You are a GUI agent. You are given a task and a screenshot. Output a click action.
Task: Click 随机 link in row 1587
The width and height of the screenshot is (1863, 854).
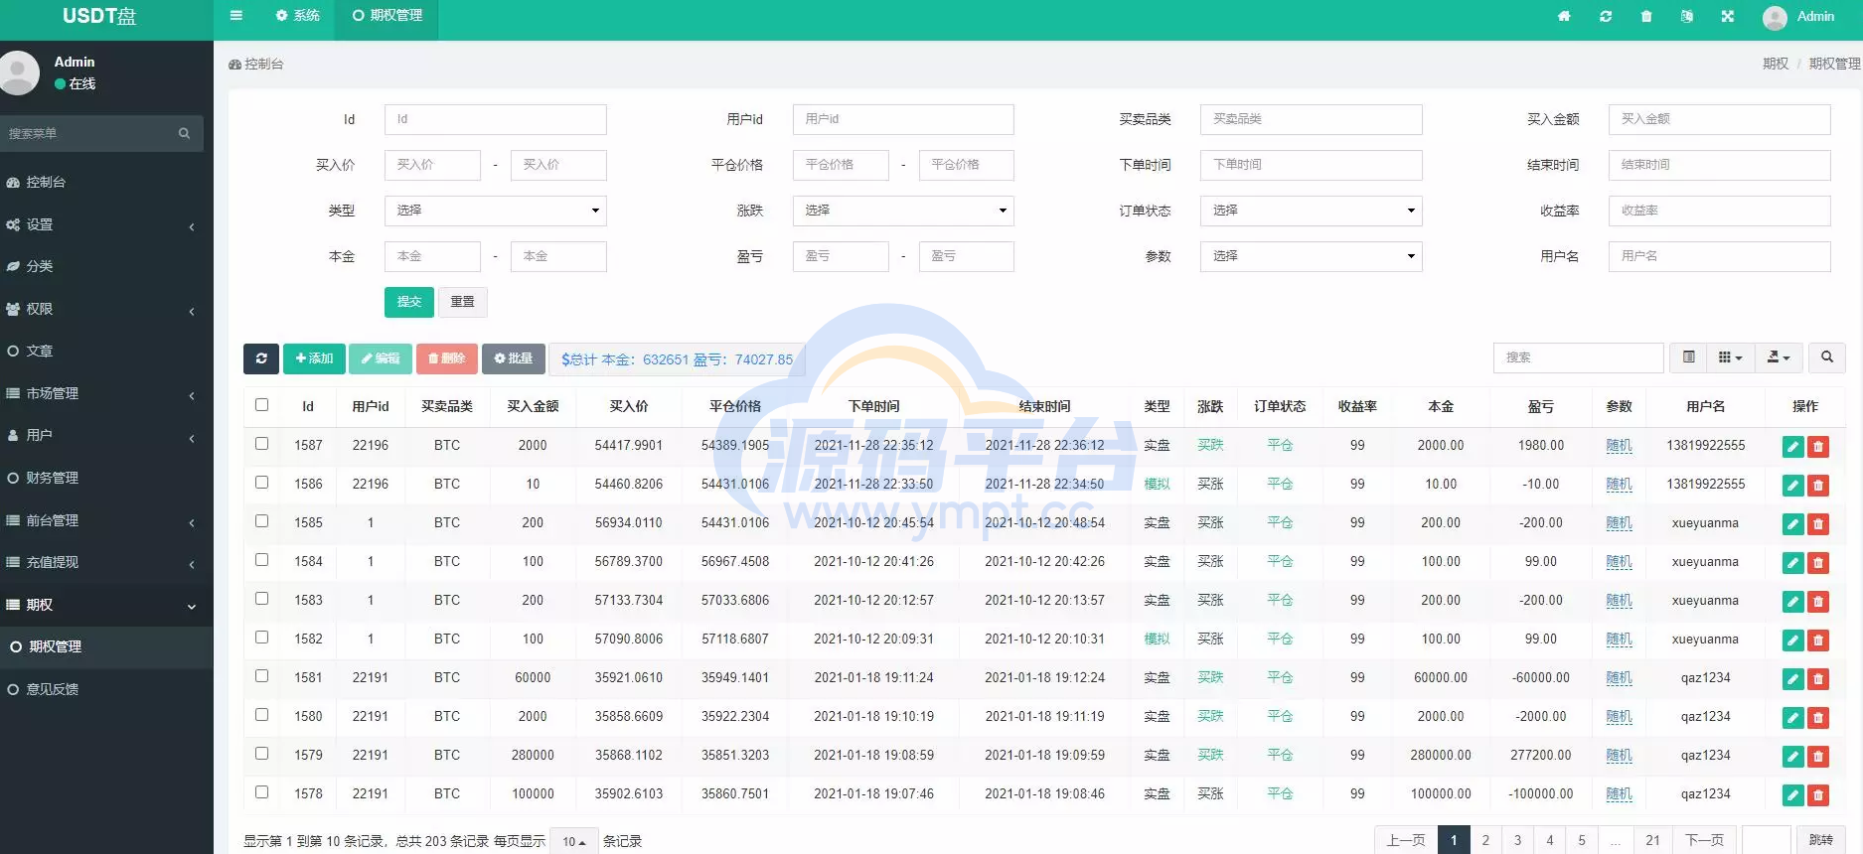point(1619,446)
